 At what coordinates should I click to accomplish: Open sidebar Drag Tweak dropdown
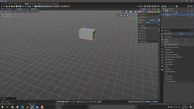coord(152,22)
